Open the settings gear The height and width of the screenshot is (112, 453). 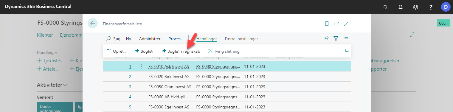click(x=415, y=7)
